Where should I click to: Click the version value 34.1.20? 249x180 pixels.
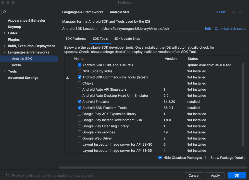point(169,102)
